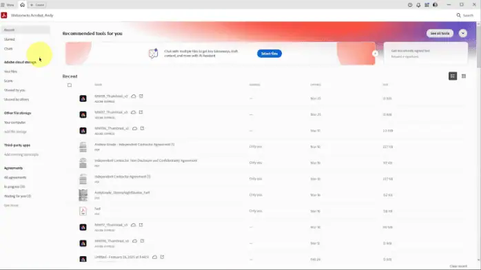Click the Create button

coord(37,5)
